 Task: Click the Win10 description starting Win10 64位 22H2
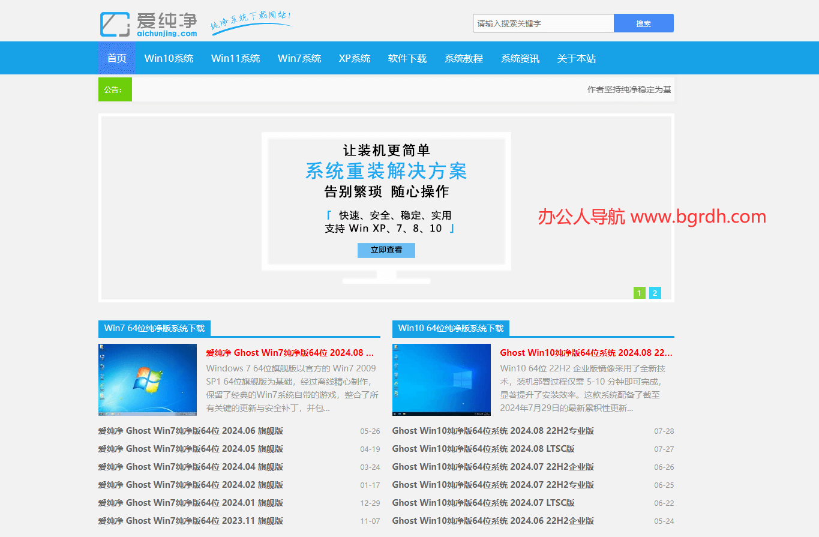(583, 388)
